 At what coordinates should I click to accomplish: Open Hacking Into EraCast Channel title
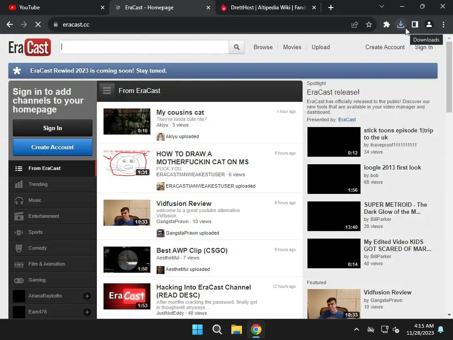coord(203,291)
